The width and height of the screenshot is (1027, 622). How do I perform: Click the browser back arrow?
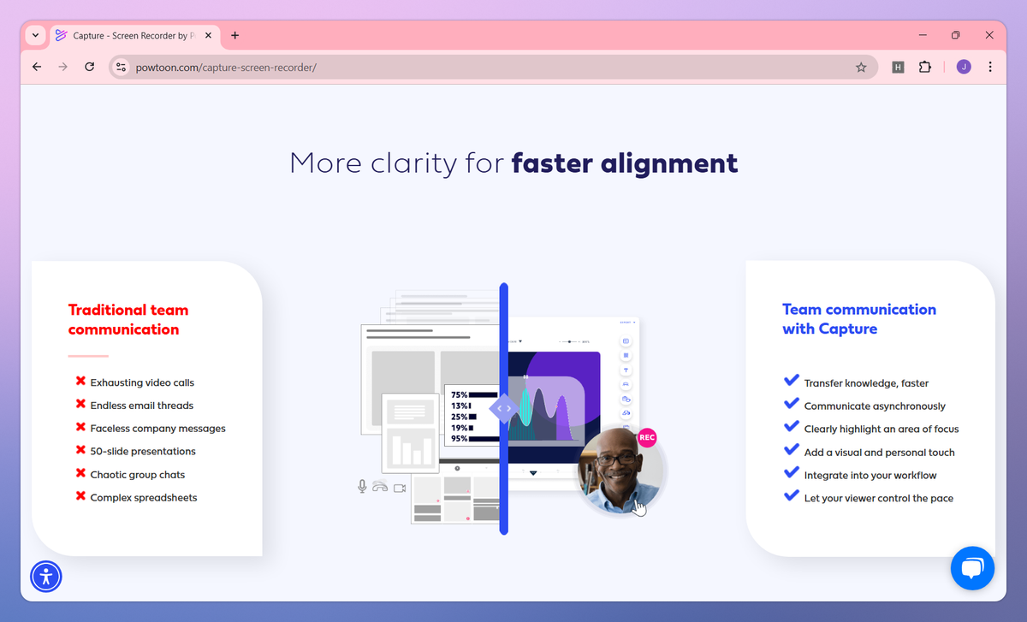36,67
